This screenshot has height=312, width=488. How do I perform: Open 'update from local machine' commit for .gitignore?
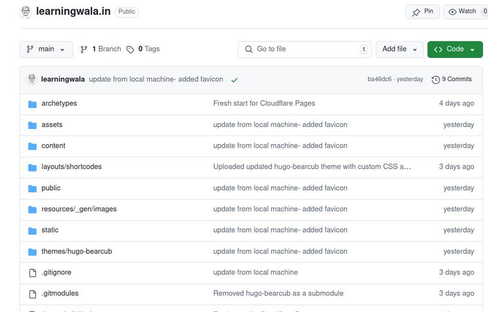tap(255, 272)
